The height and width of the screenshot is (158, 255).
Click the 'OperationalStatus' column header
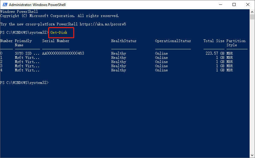pyautogui.click(x=173, y=41)
